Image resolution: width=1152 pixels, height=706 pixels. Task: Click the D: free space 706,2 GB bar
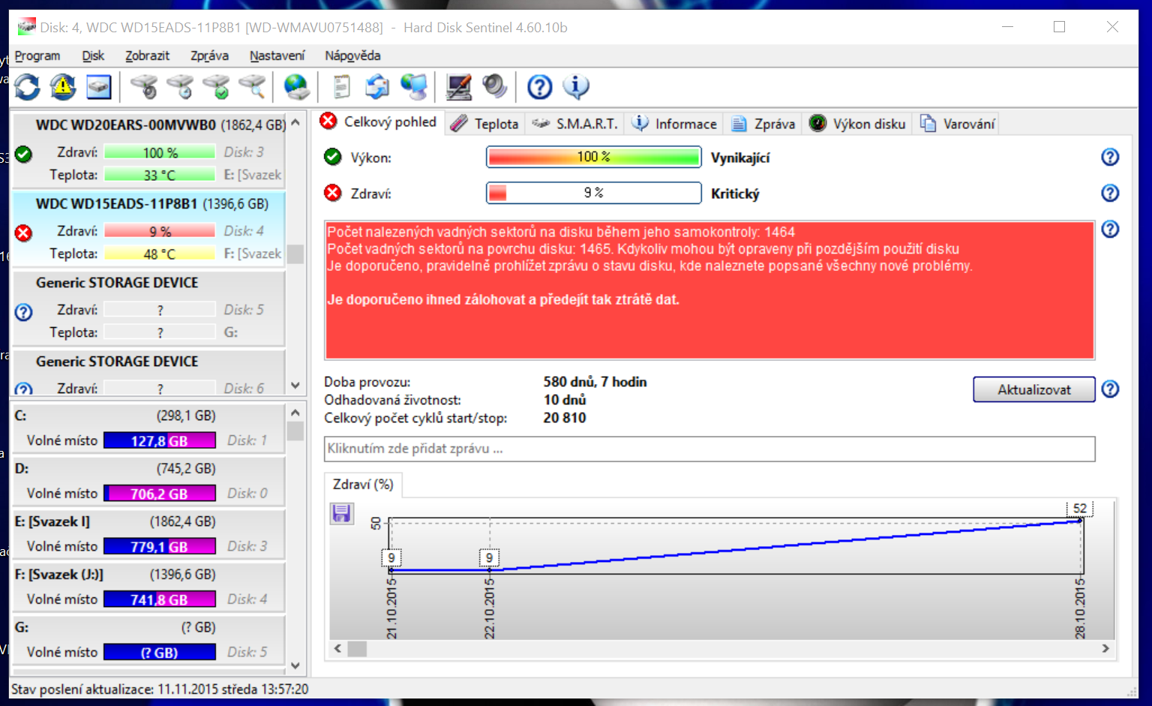pos(159,494)
